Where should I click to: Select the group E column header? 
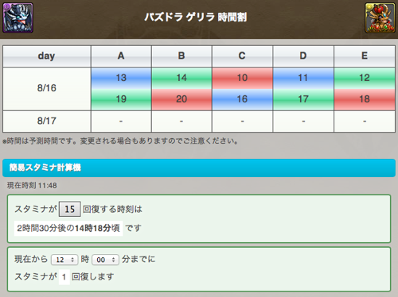[x=365, y=56]
